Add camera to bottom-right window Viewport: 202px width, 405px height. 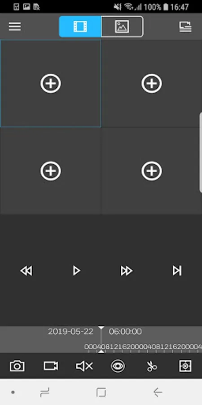tap(152, 171)
